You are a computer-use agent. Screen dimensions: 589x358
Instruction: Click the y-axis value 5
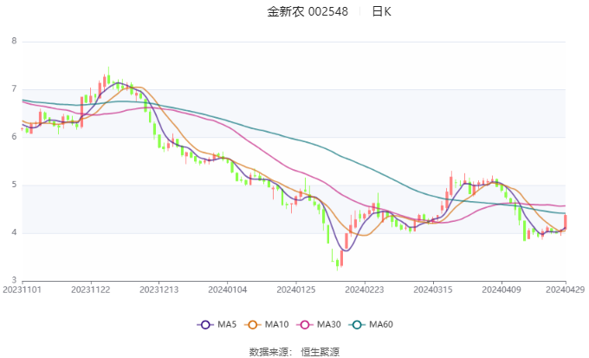point(14,185)
